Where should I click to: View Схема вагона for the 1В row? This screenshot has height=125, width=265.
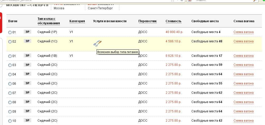tap(243, 56)
